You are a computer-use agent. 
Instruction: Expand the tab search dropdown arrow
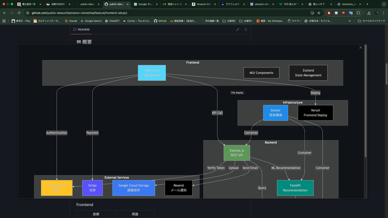[383, 4]
